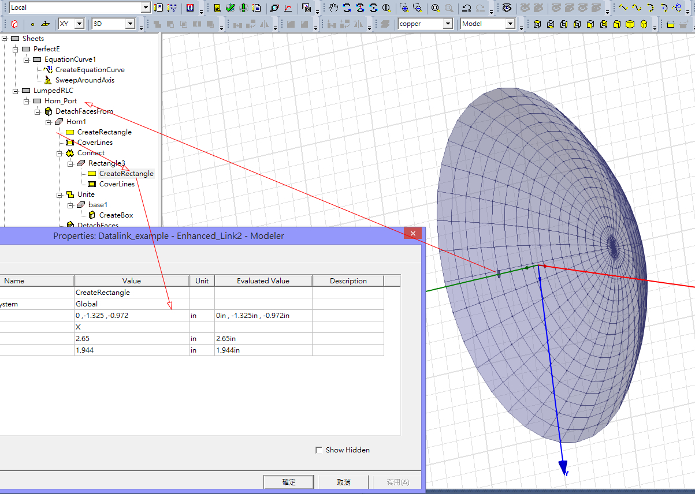Click the Analyze All icon

(x=243, y=8)
